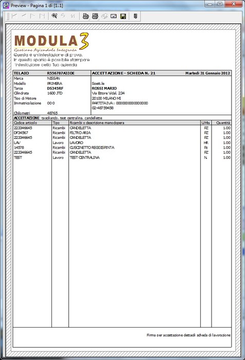Click the grayed page size icon
The width and height of the screenshot is (245, 360).
(x=73, y=16)
